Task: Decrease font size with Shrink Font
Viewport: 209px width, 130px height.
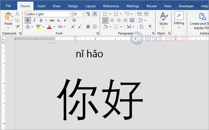Action: click(80, 27)
